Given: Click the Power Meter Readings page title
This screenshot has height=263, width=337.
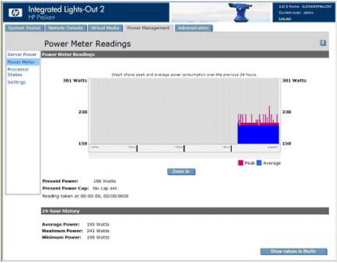Looking at the screenshot, I should pyautogui.click(x=88, y=44).
